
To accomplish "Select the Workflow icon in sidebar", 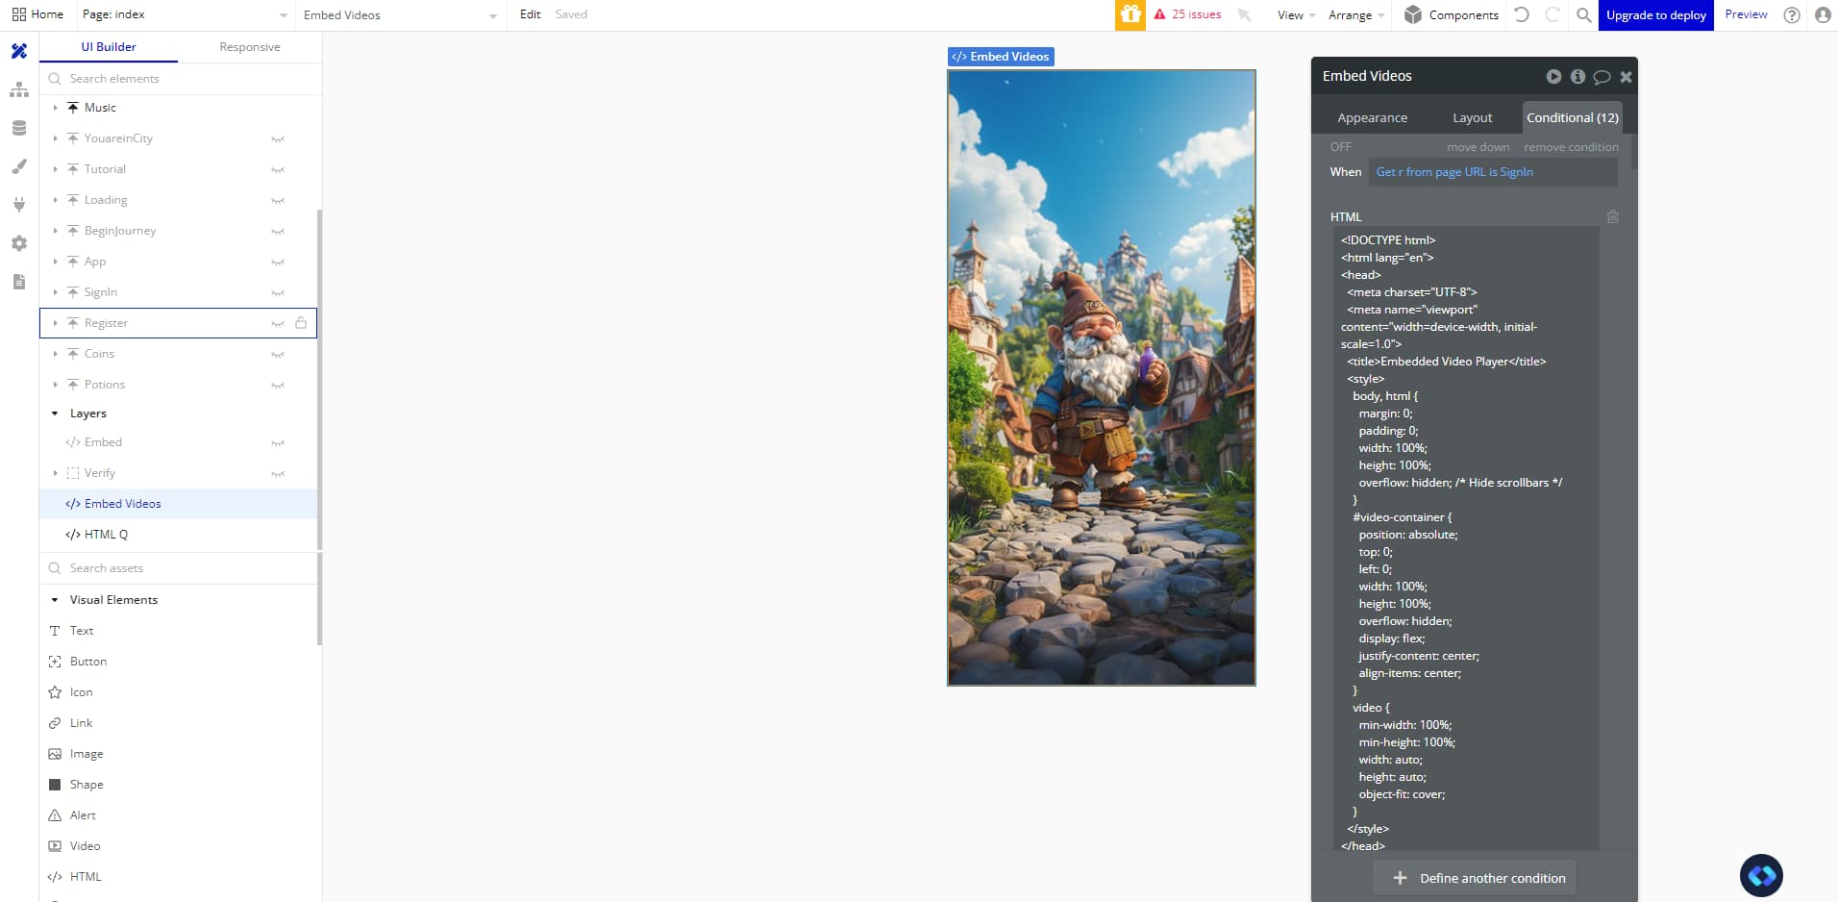I will point(18,88).
